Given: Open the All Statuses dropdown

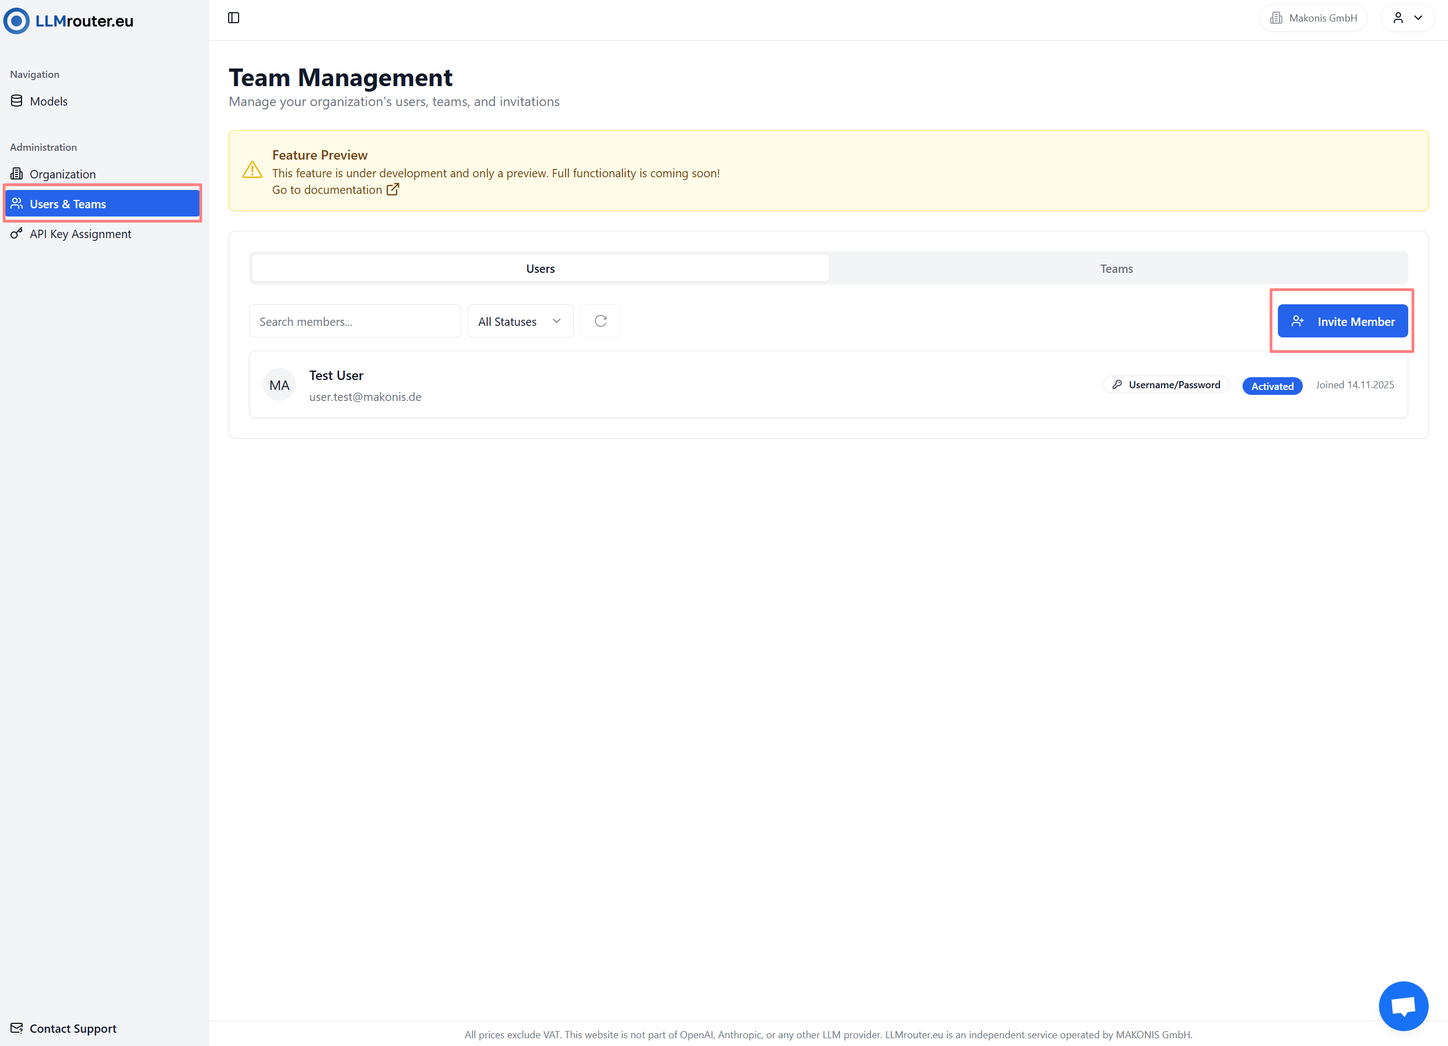Looking at the screenshot, I should point(520,321).
